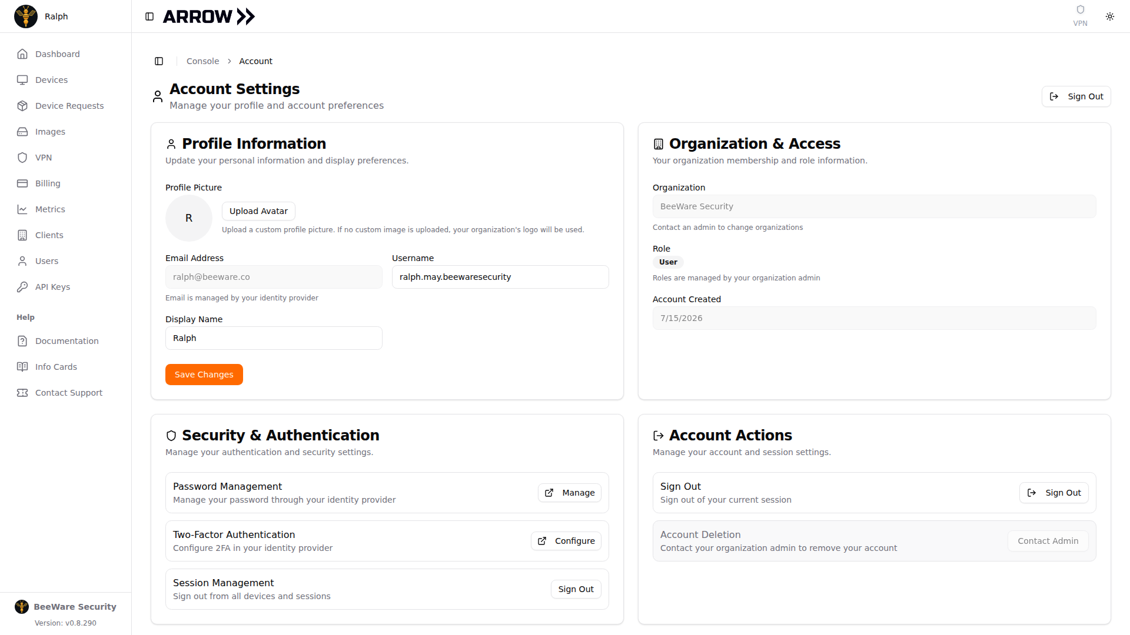Click the Contact Support ticket icon
Screen dimensions: 1130x635
[22, 393]
